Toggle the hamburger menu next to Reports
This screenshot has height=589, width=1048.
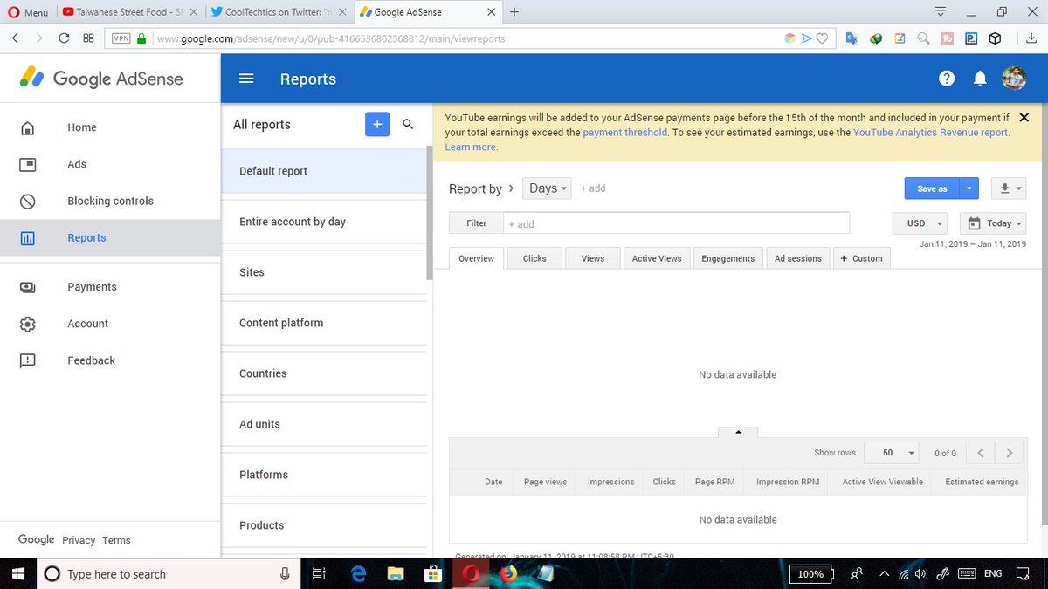coord(246,79)
